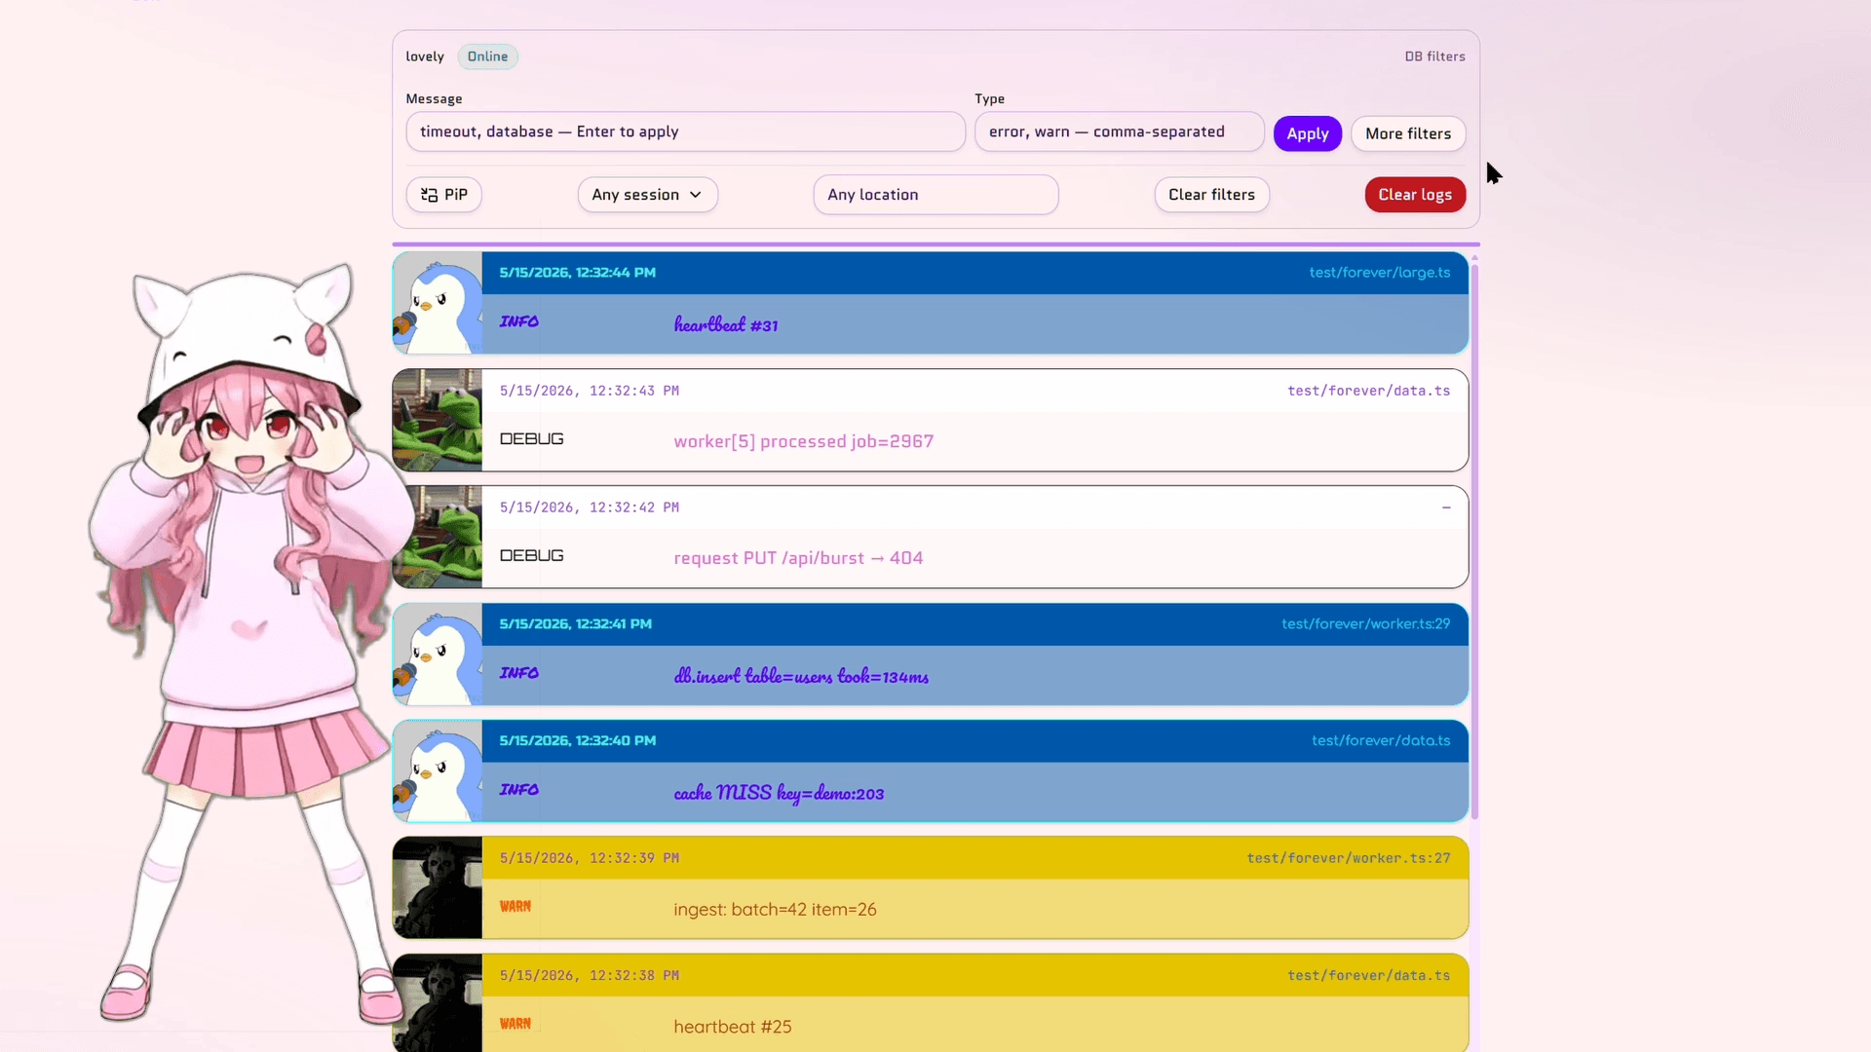The height and width of the screenshot is (1052, 1871).
Task: Click the red Clear logs button
Action: (1415, 195)
